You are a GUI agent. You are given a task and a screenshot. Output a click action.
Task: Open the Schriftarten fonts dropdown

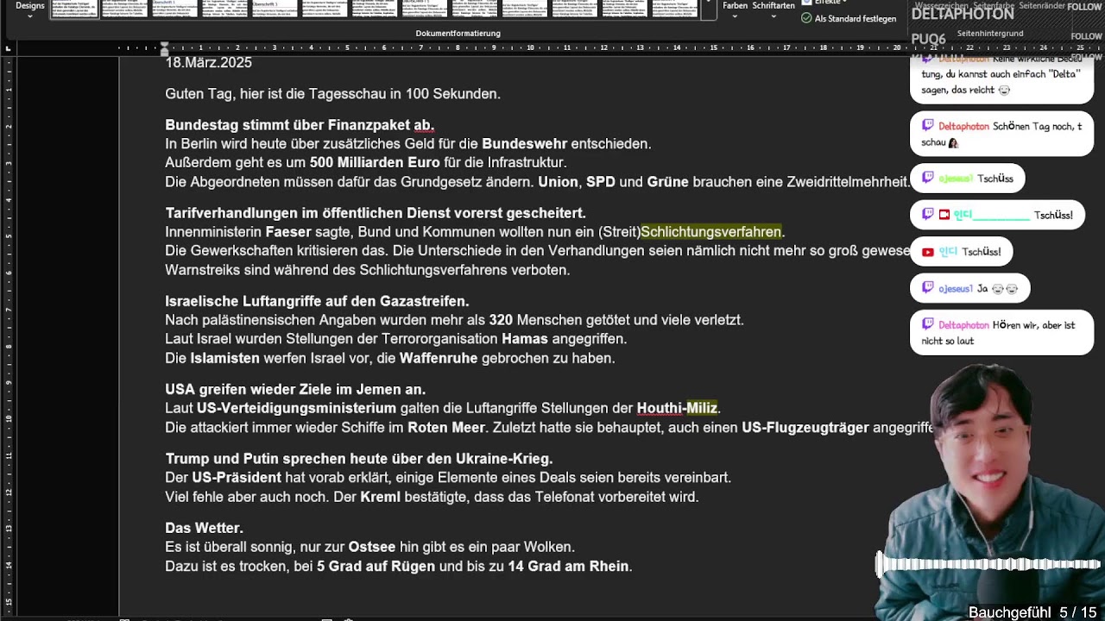773,9
